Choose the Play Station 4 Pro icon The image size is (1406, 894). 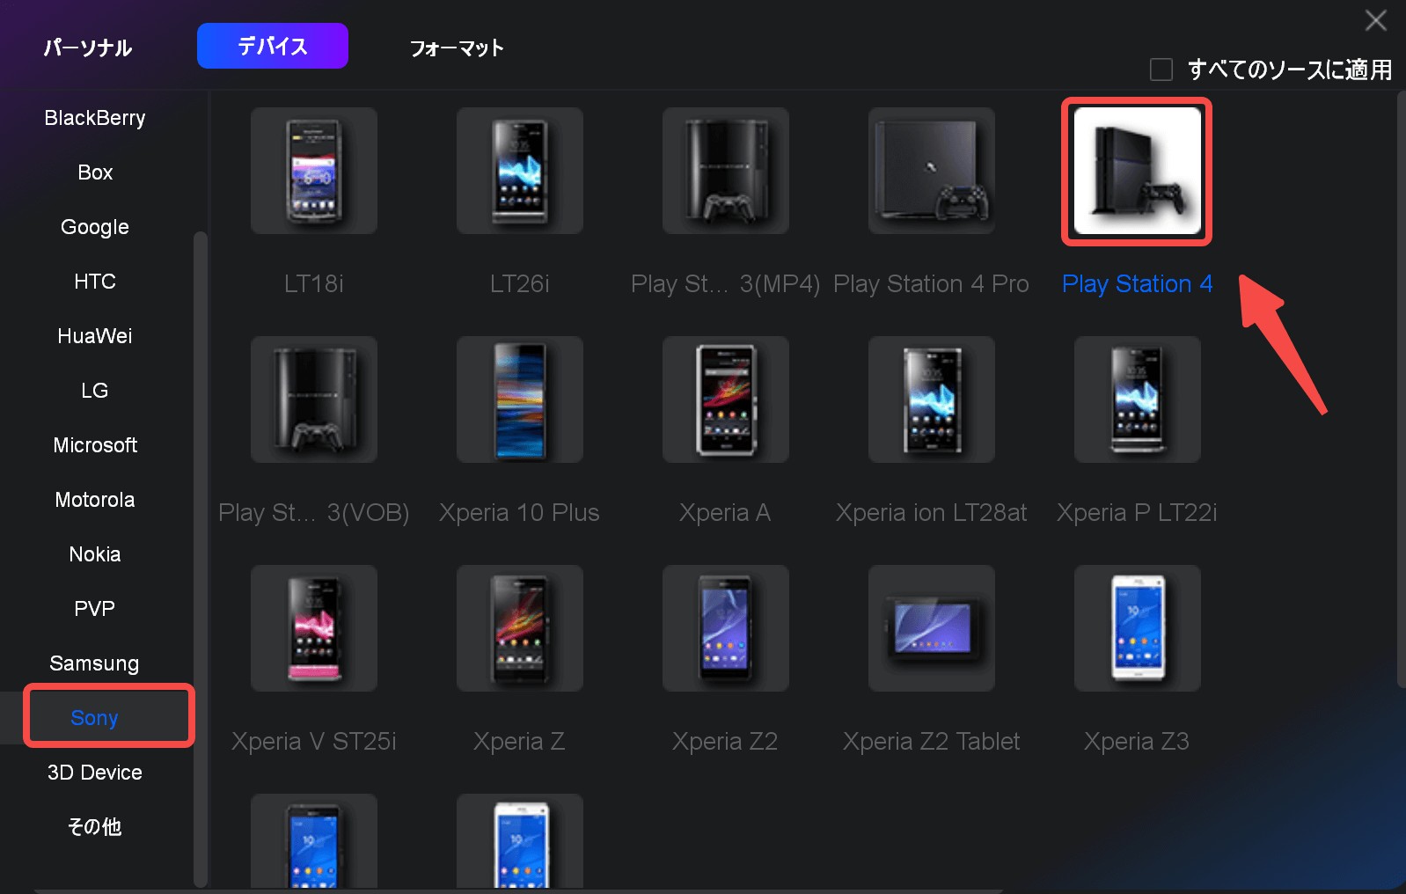click(x=932, y=171)
